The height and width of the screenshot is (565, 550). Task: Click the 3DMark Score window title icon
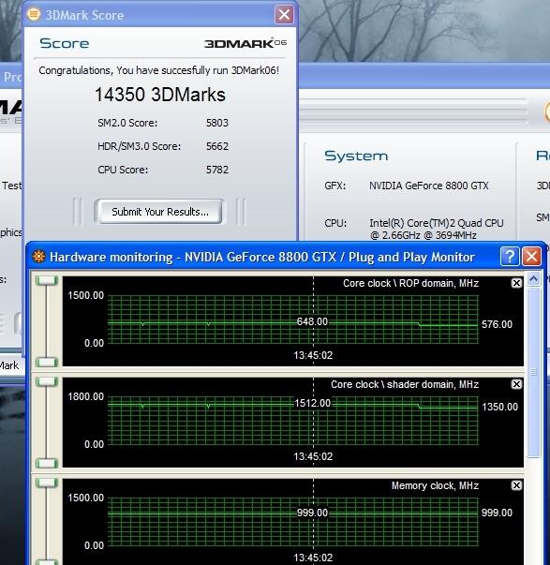pyautogui.click(x=34, y=15)
